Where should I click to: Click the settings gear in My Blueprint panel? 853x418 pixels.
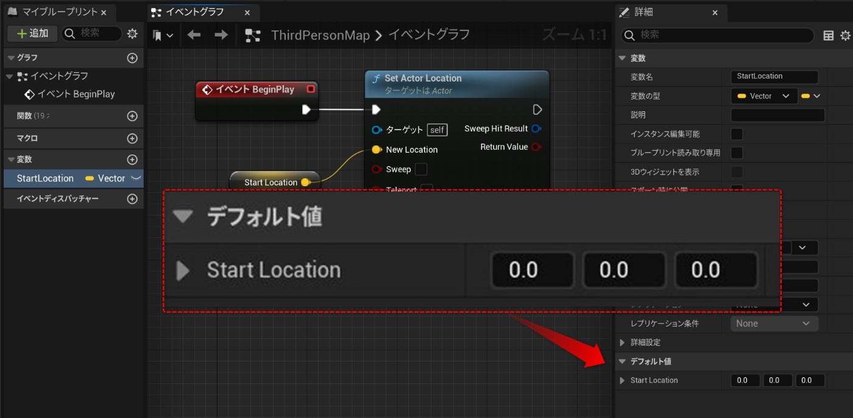coord(132,34)
